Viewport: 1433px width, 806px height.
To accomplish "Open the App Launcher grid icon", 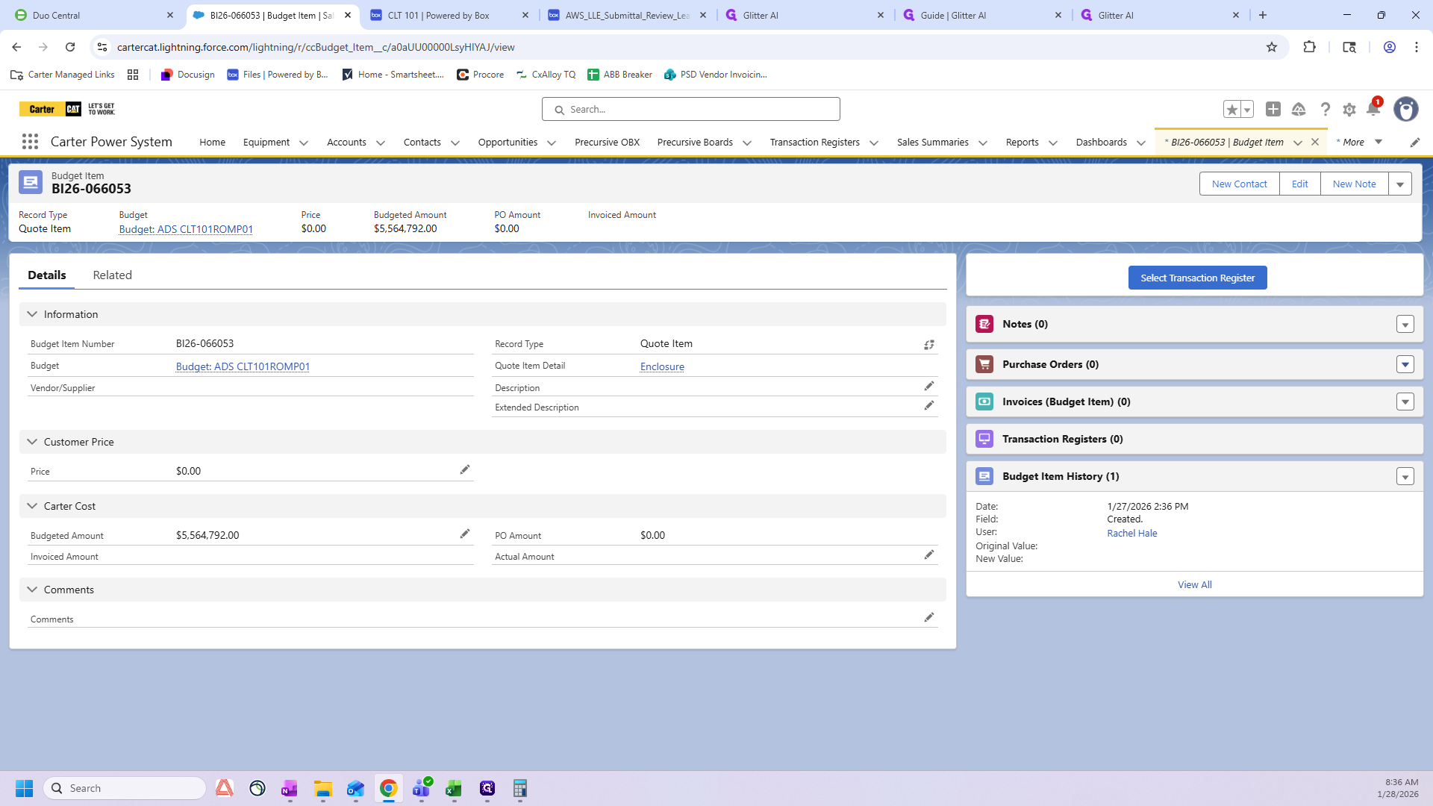I will 30,142.
